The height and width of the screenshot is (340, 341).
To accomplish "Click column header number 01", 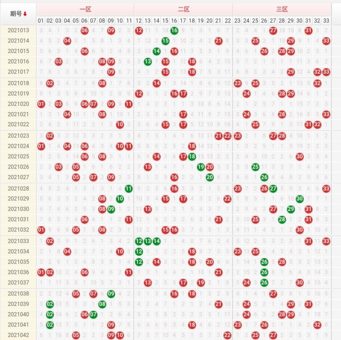I will [41, 21].
